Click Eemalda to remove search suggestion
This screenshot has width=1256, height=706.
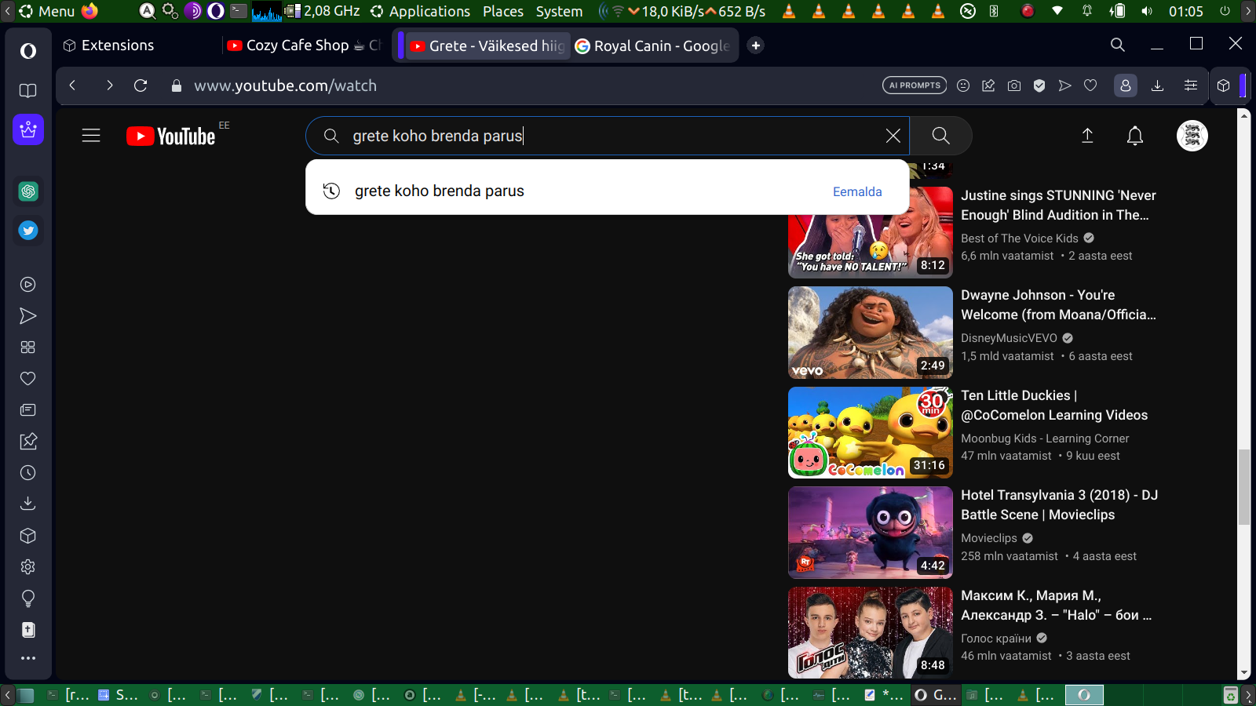point(857,191)
